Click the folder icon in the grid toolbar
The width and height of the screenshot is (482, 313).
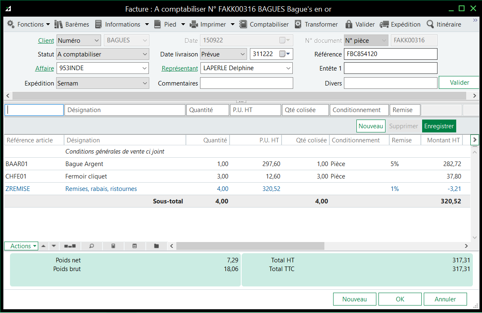[156, 246]
